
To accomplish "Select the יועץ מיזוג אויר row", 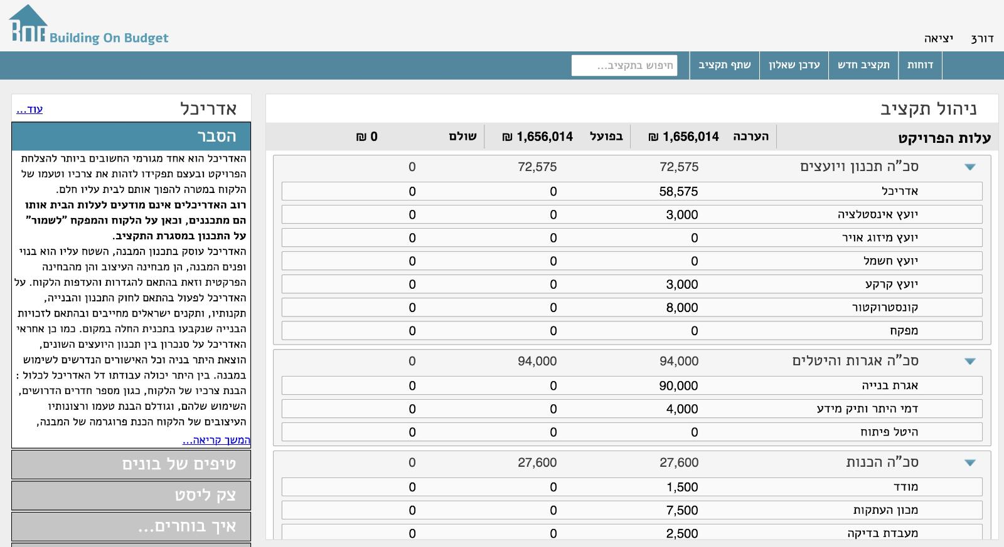I will (x=632, y=237).
